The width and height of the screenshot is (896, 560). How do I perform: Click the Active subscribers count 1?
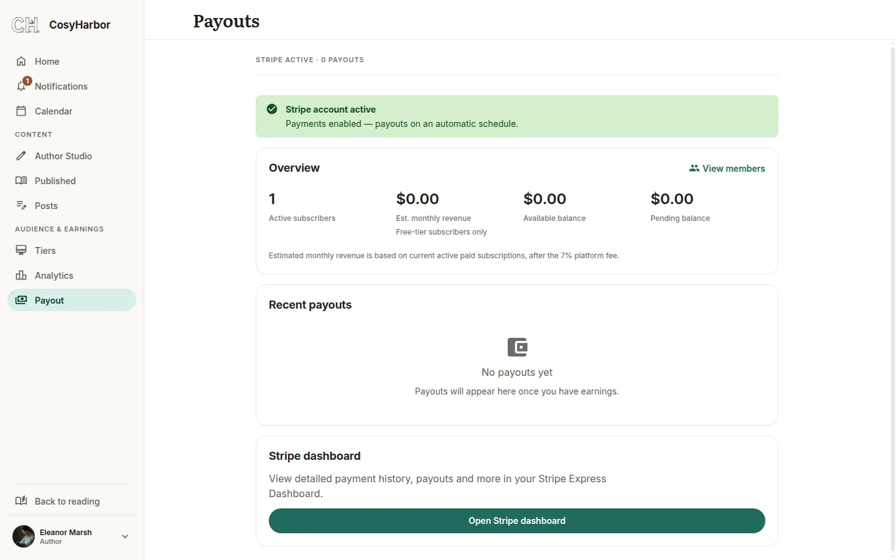pos(272,198)
